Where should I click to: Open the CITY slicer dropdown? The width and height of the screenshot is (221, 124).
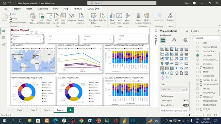(76, 40)
